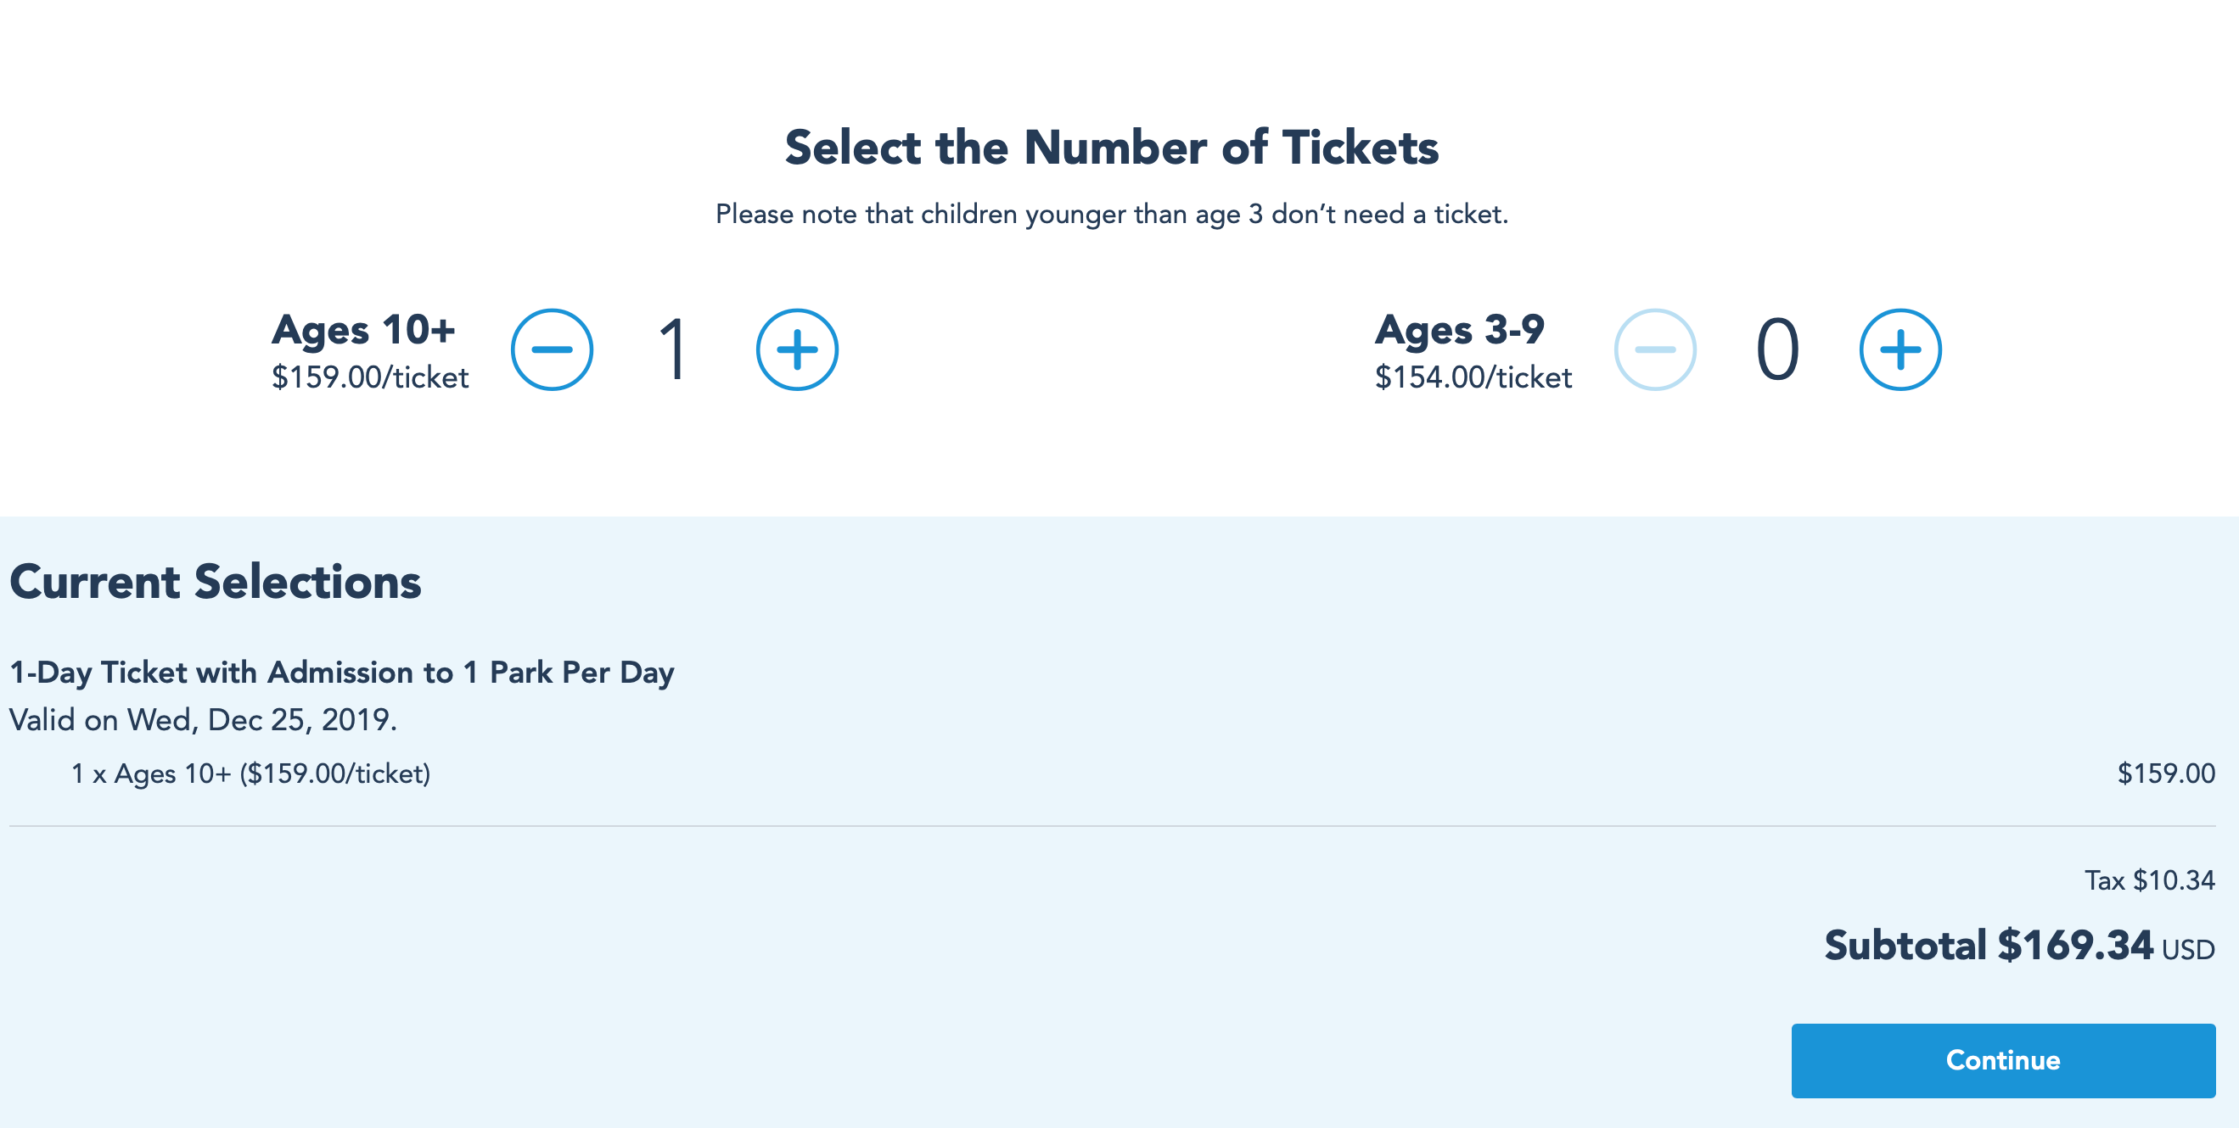Viewport: 2239px width, 1128px height.
Task: Select the Ages 10+ label
Action: point(363,330)
